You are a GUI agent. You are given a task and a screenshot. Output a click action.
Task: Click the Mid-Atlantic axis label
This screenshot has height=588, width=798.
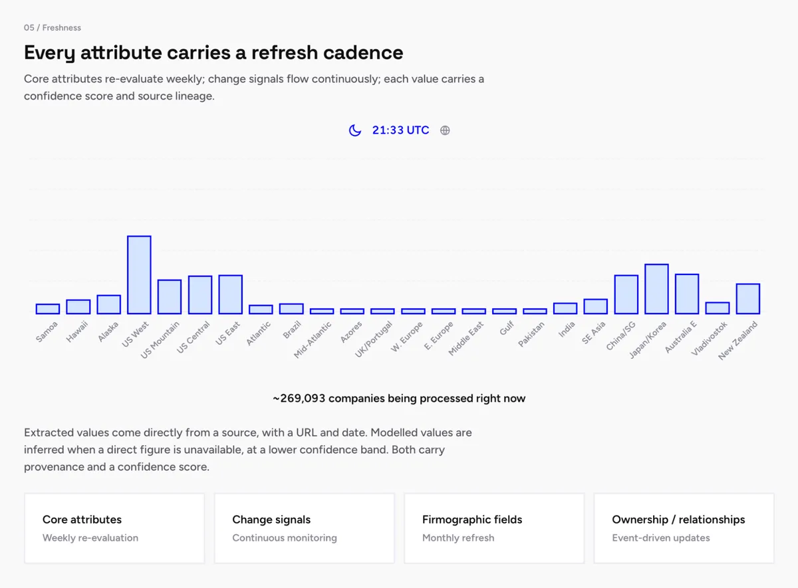click(x=313, y=340)
